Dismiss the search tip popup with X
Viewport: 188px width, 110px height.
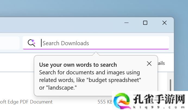149,63
